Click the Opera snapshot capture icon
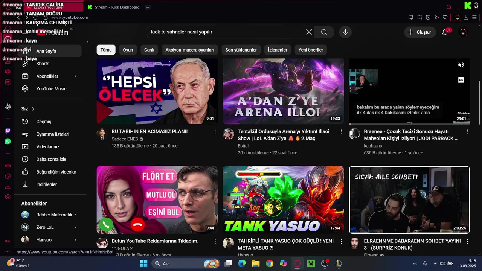The image size is (482, 271). click(420, 17)
